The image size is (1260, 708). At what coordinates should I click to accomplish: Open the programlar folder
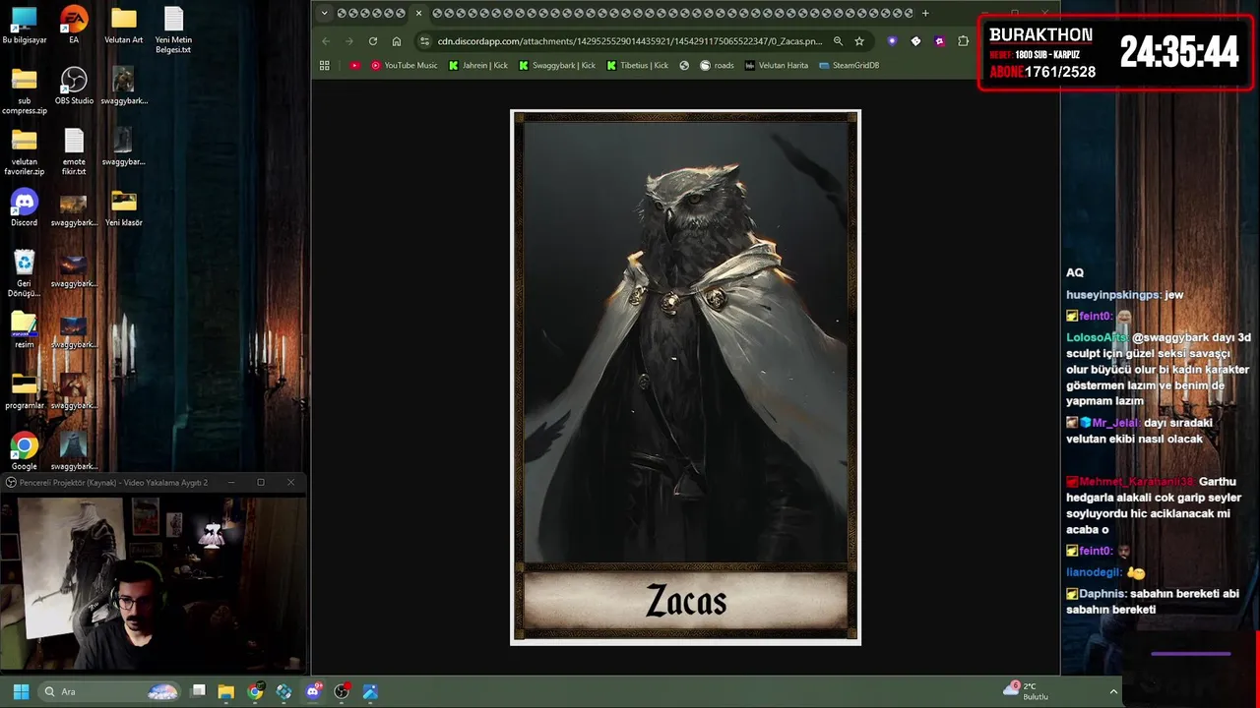pyautogui.click(x=25, y=391)
